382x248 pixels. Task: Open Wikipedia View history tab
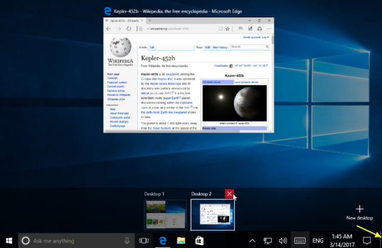(x=220, y=47)
